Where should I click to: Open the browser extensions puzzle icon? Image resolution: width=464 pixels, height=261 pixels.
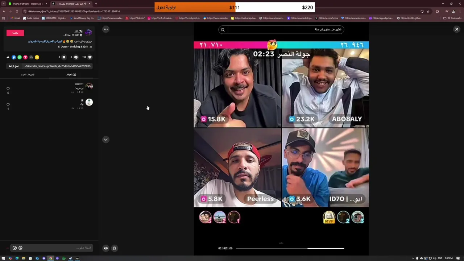click(x=437, y=11)
